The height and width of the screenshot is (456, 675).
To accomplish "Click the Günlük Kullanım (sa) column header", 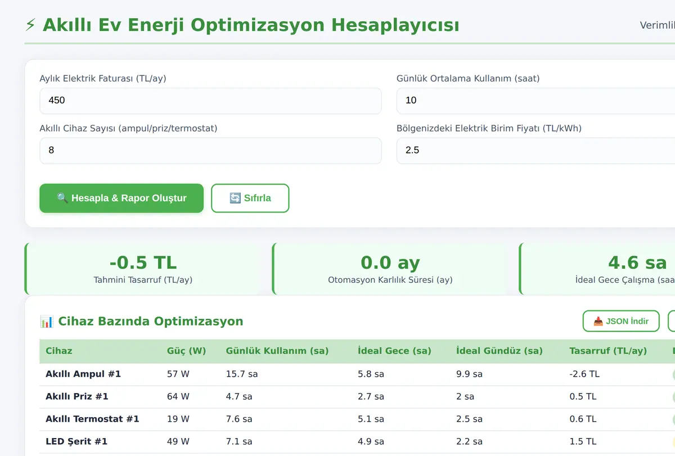I will click(x=277, y=351).
